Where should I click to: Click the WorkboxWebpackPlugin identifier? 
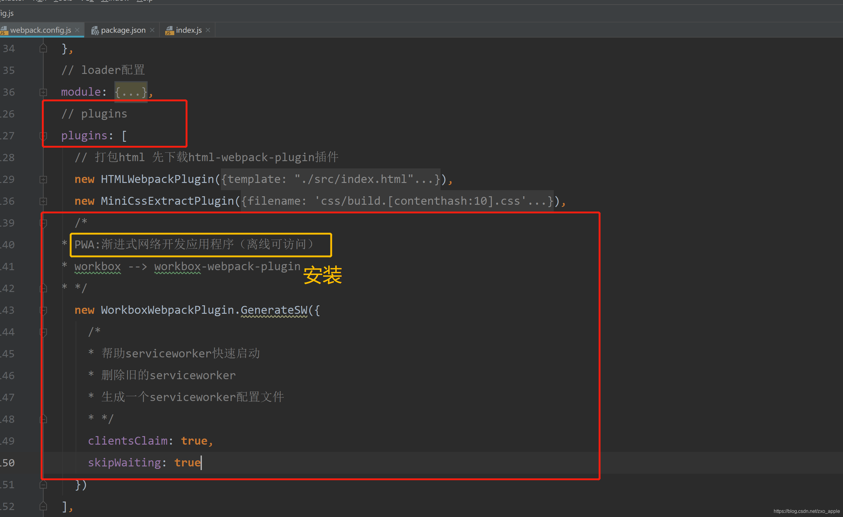(x=167, y=310)
